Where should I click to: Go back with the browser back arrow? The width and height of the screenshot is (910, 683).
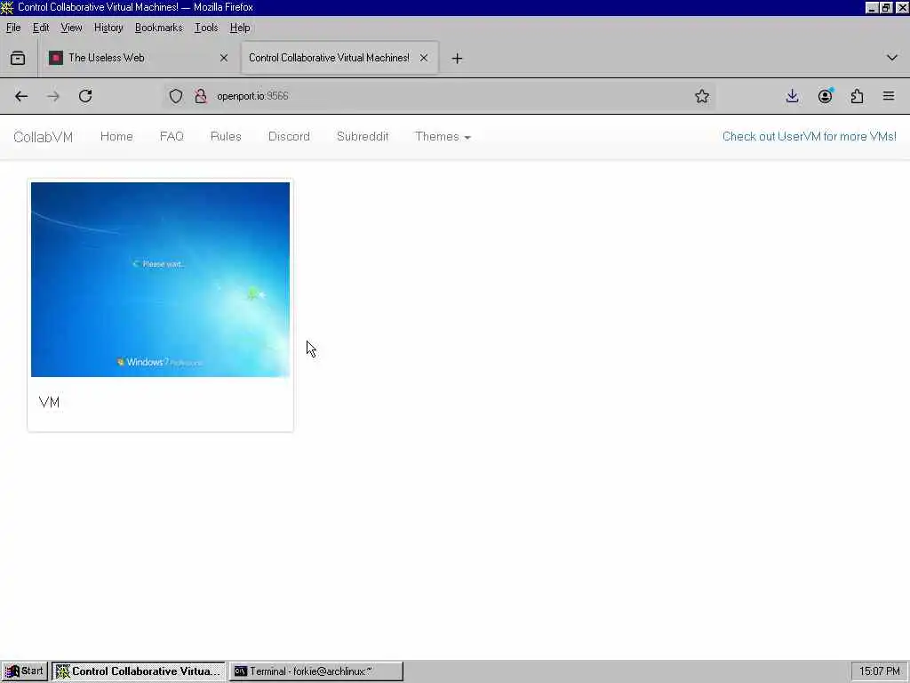[x=21, y=96]
